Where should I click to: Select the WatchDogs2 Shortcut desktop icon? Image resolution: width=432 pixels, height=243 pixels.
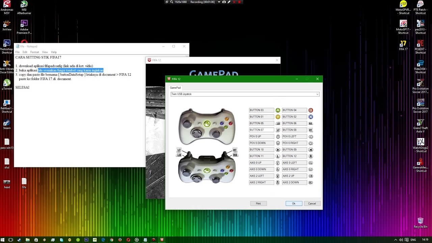tap(421, 145)
